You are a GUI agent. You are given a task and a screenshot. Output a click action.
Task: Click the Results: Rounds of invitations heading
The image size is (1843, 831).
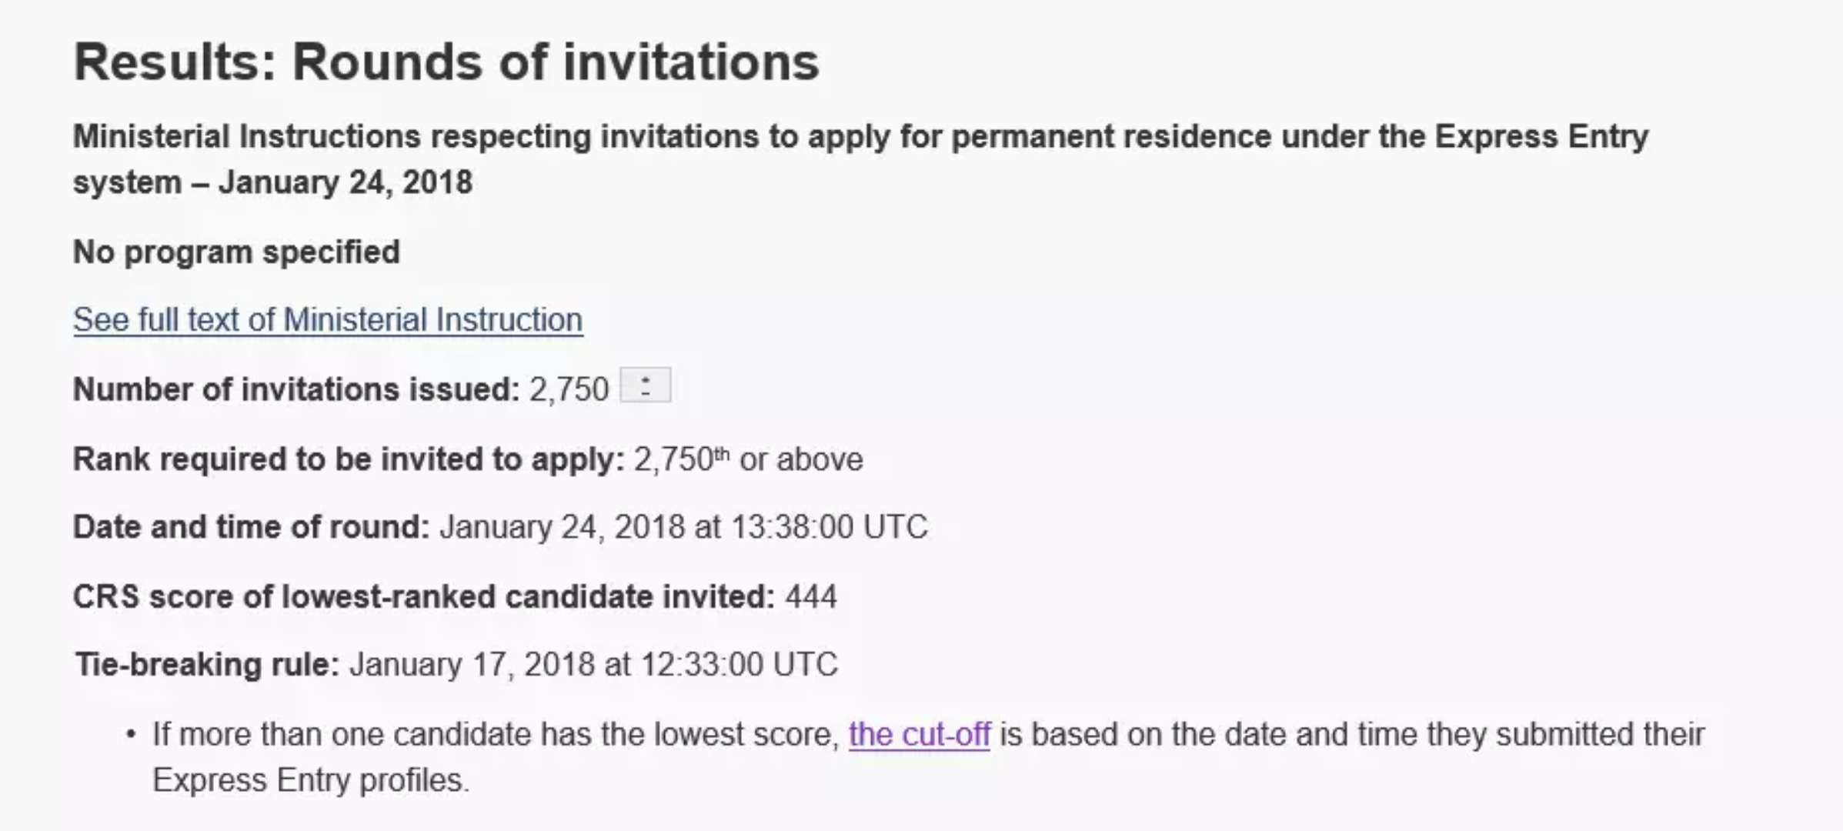(446, 62)
